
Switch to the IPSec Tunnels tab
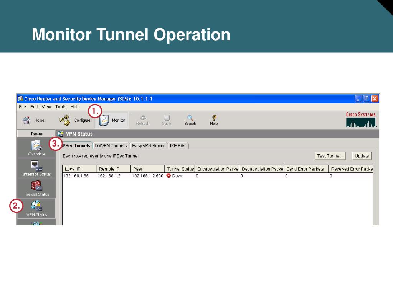(x=76, y=145)
